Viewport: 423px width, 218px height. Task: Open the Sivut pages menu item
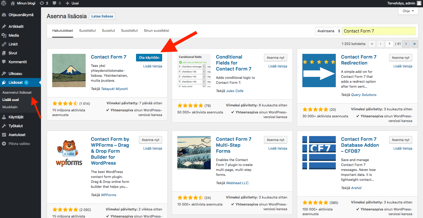point(20,53)
